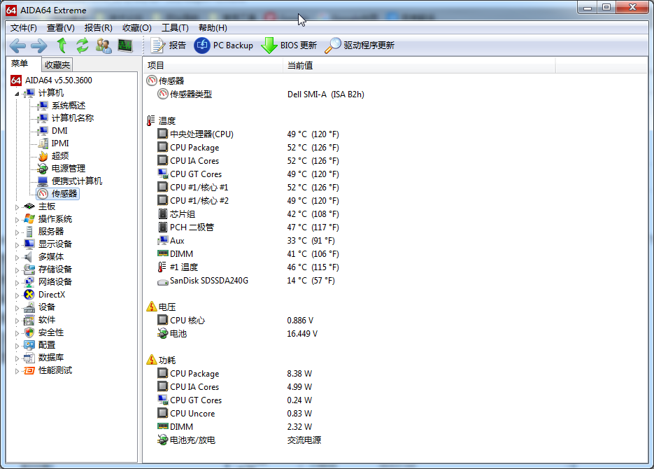
Task: Open the users management toolbar icon
Action: 104,45
